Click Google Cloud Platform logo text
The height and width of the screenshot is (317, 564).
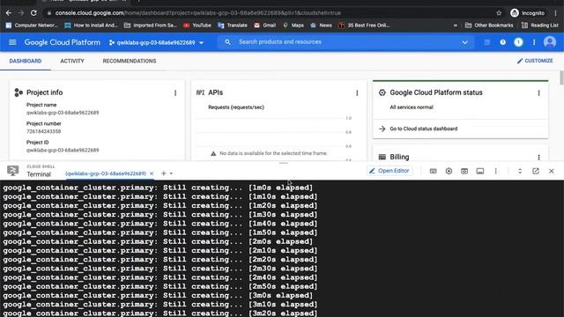(x=63, y=42)
